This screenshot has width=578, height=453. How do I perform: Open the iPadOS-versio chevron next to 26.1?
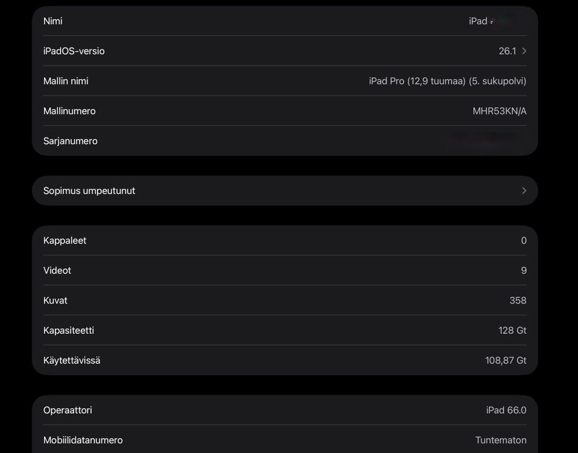(x=524, y=51)
